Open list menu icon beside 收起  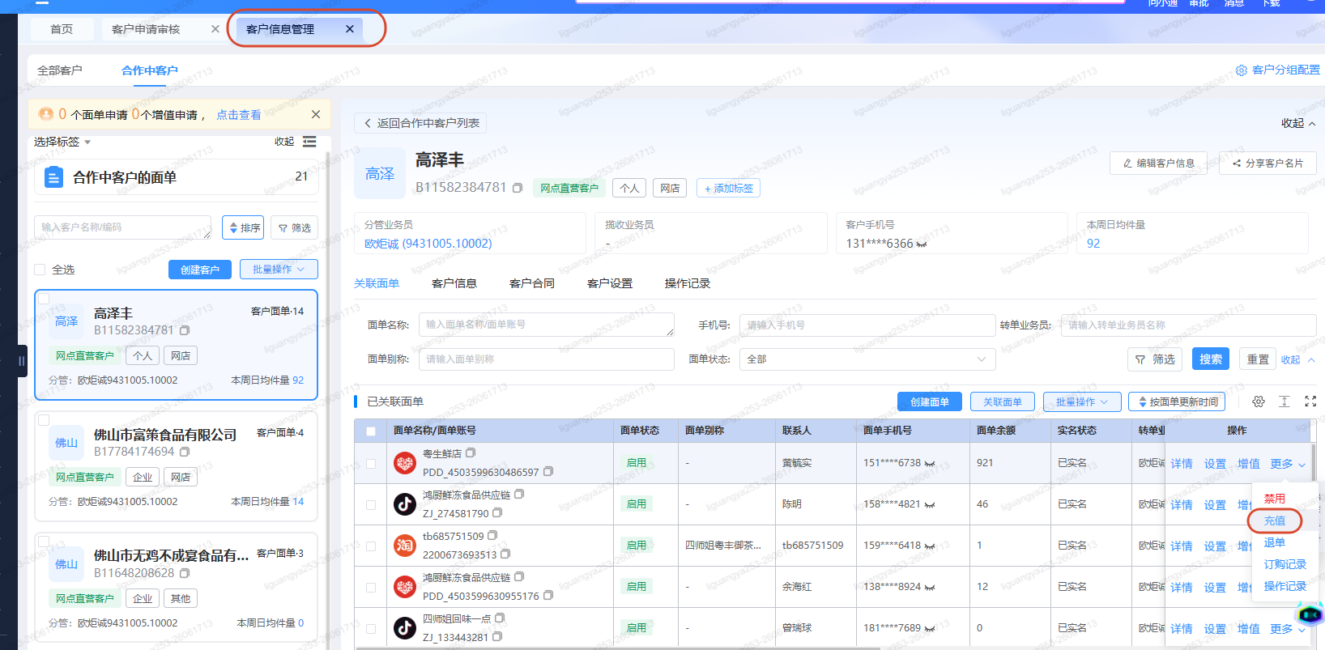(309, 142)
